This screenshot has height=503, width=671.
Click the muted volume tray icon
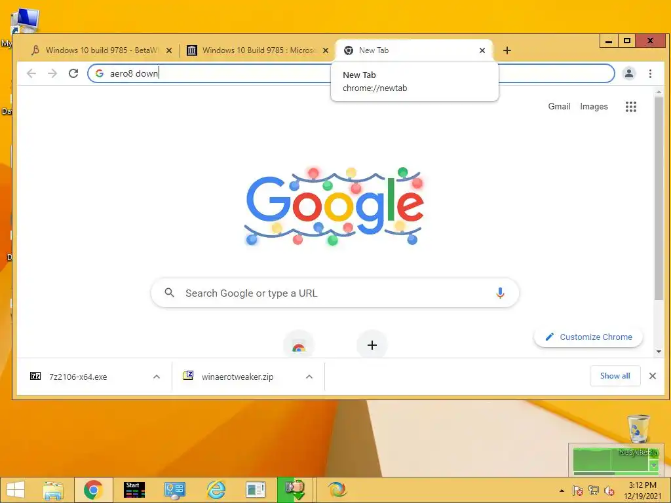coord(609,491)
